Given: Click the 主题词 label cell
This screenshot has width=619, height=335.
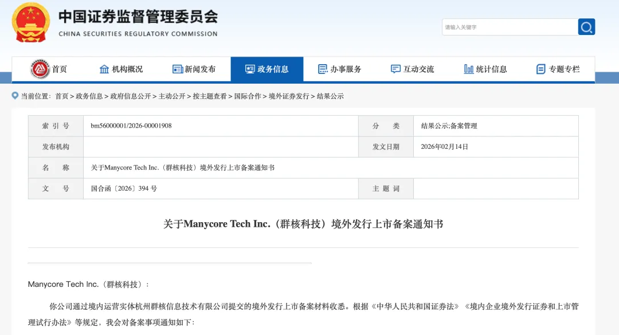Looking at the screenshot, I should point(386,188).
